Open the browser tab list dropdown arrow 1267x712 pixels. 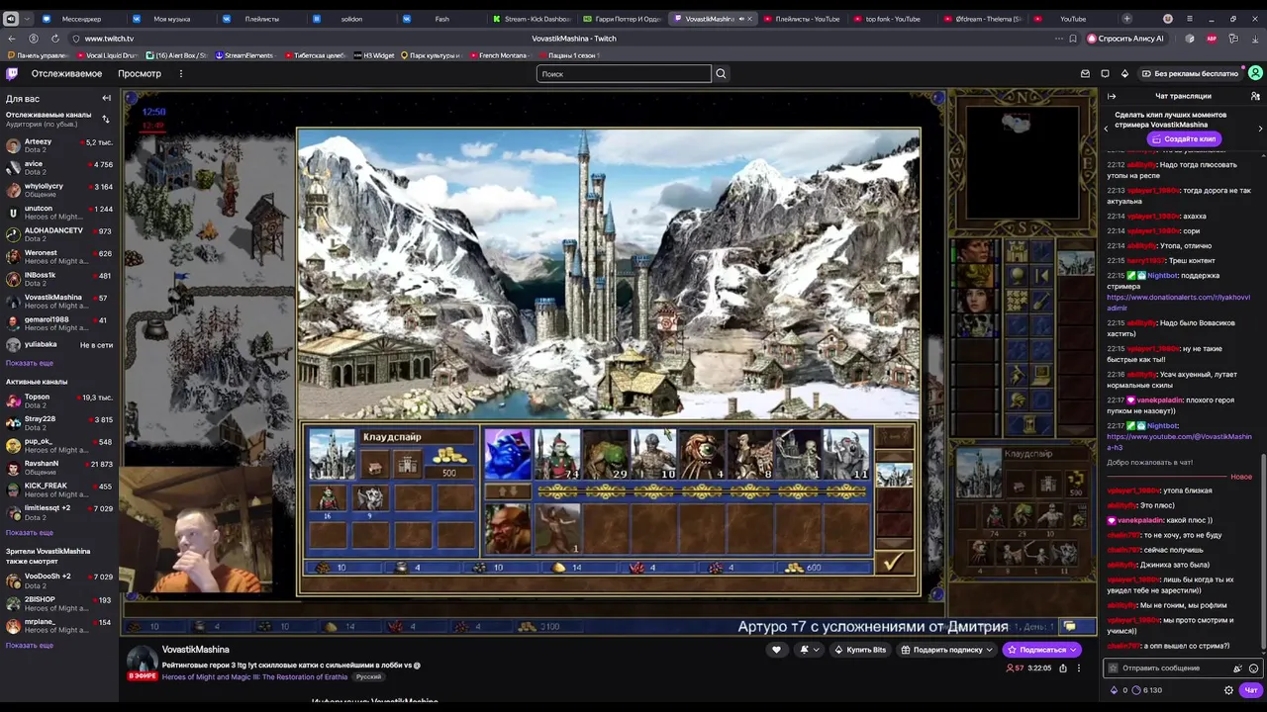pyautogui.click(x=26, y=19)
